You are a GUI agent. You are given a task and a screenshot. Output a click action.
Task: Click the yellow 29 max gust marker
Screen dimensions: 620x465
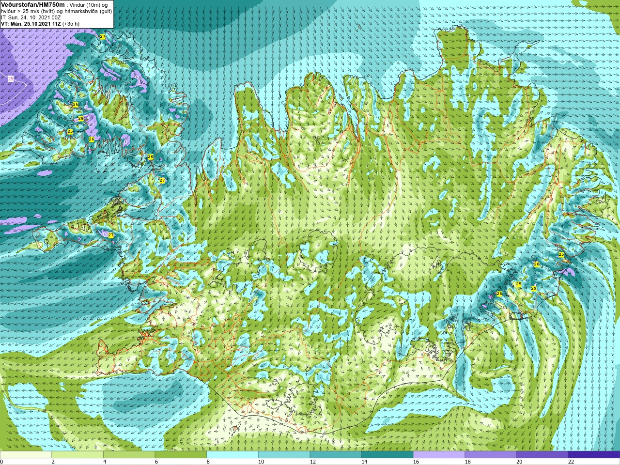534,288
